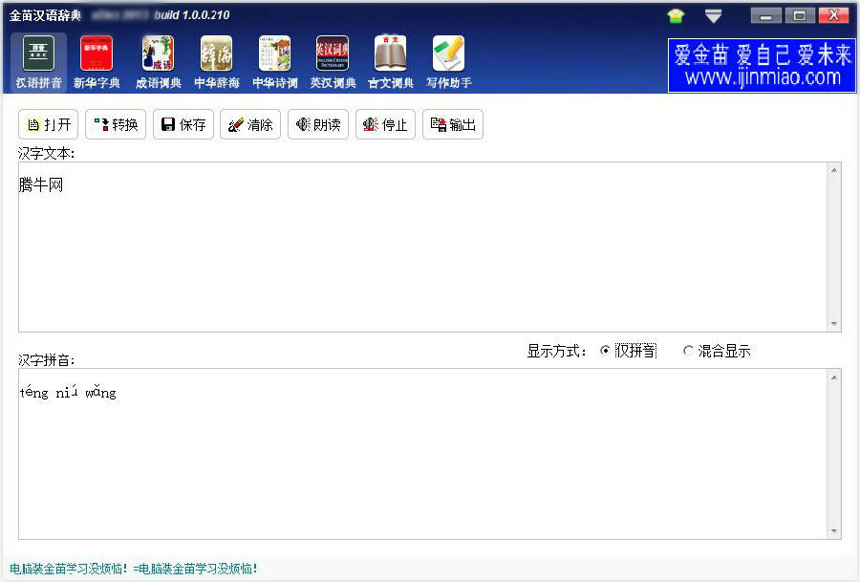Start reading aloud with 朗读 button
This screenshot has height=582, width=860.
click(318, 124)
